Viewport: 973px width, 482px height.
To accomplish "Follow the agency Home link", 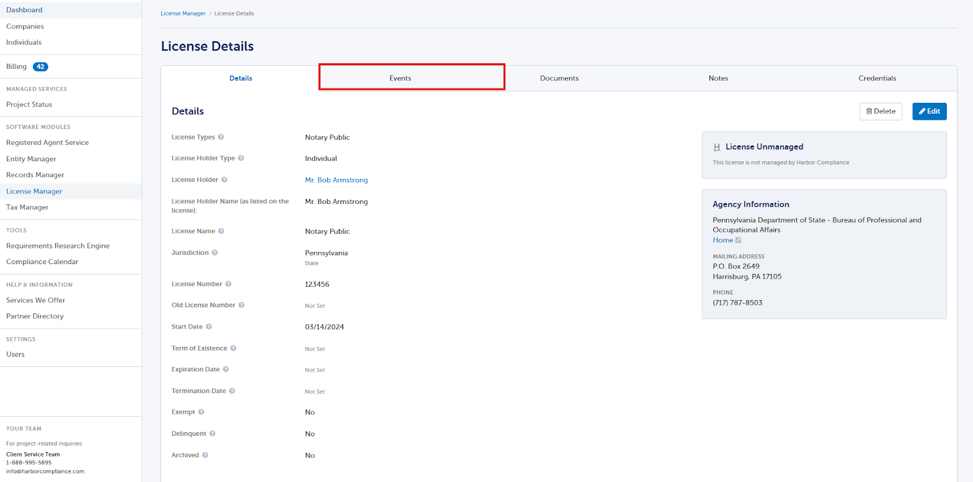I will [723, 240].
